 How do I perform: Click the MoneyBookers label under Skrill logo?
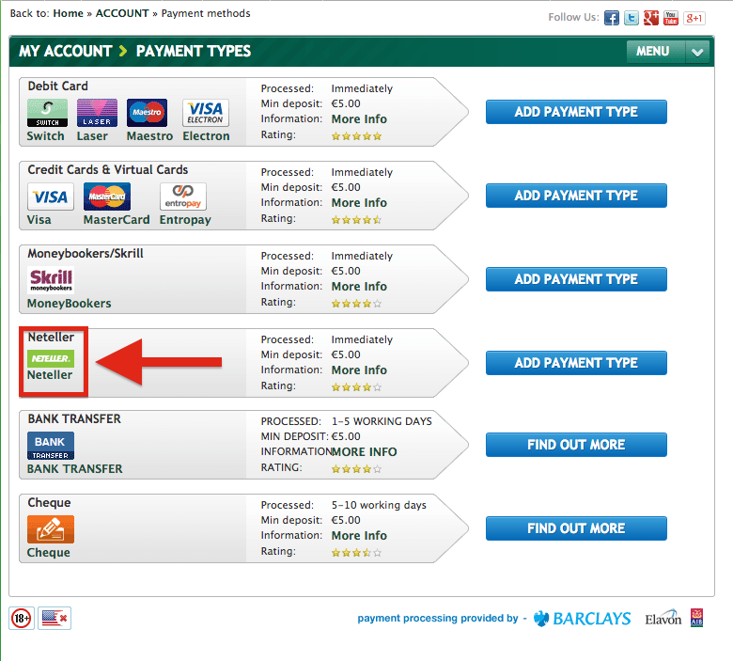click(70, 304)
